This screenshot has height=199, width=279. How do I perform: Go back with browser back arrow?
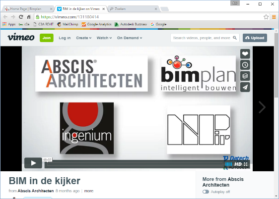pos(5,17)
